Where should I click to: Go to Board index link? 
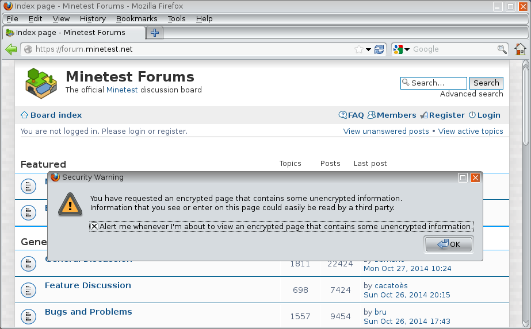56,115
